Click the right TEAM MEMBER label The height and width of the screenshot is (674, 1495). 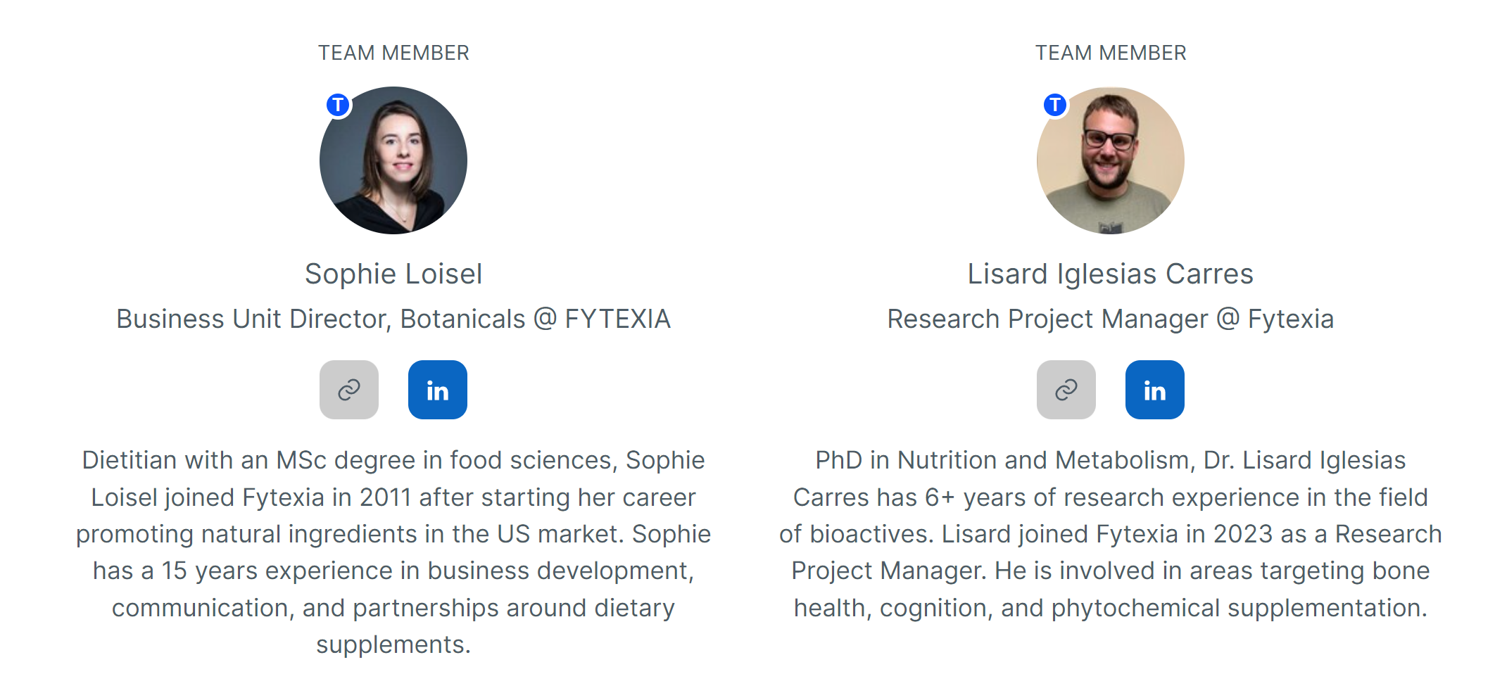pyautogui.click(x=1110, y=53)
